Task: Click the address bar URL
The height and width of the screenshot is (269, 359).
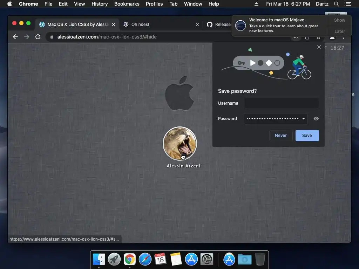Action: tap(107, 37)
